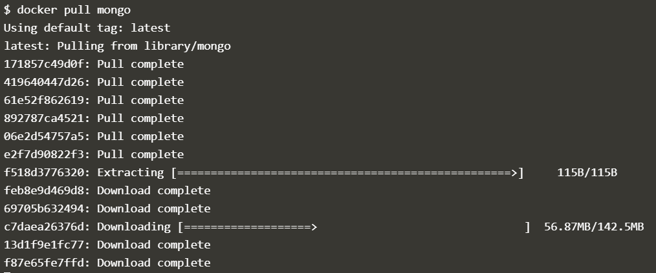Click layer ID 892787ca4521
Screen dimensions: 656x273
[47, 118]
